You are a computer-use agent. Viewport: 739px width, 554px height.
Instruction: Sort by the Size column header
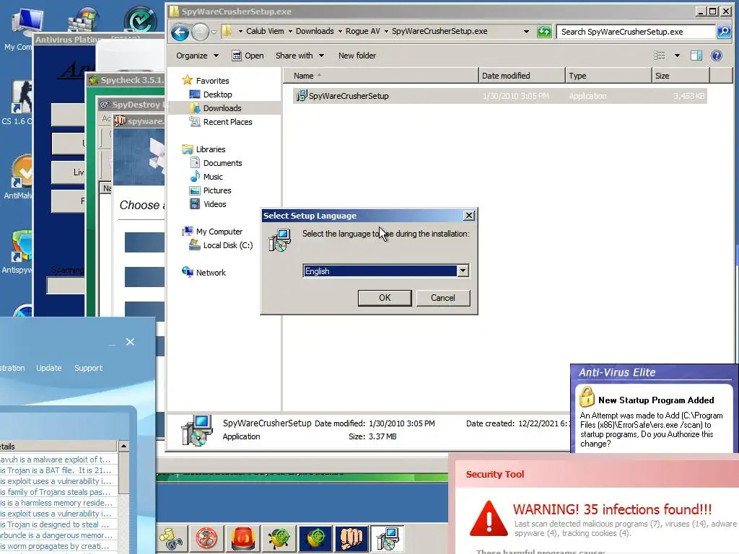point(681,76)
